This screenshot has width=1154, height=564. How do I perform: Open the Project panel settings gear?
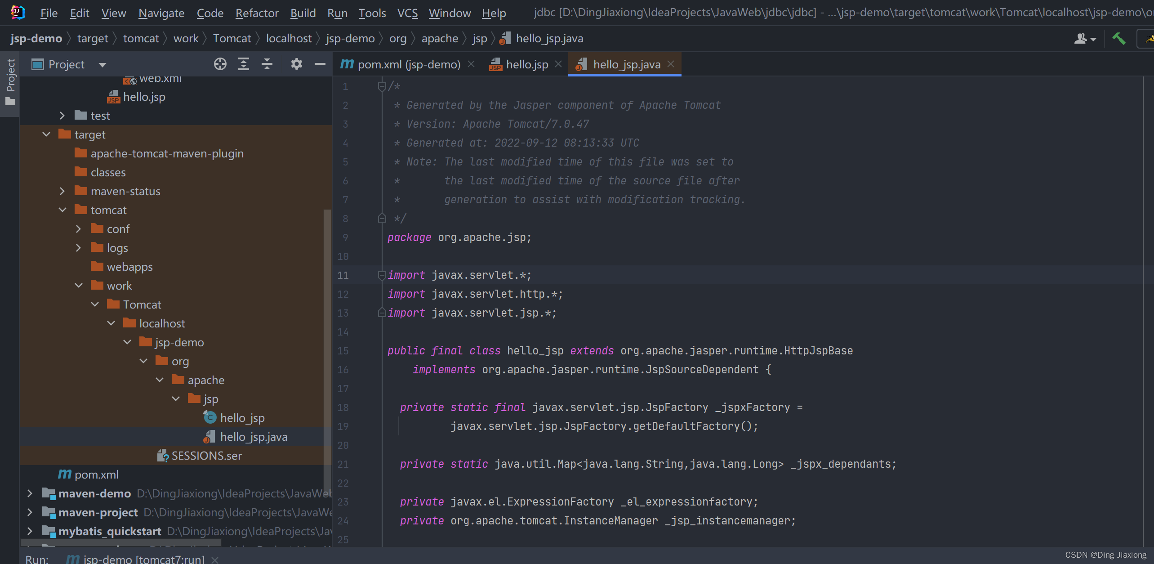296,64
